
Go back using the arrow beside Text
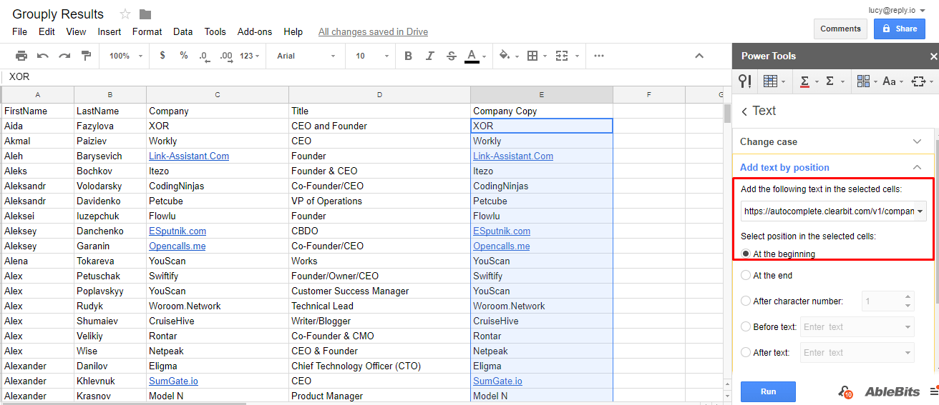tap(744, 111)
